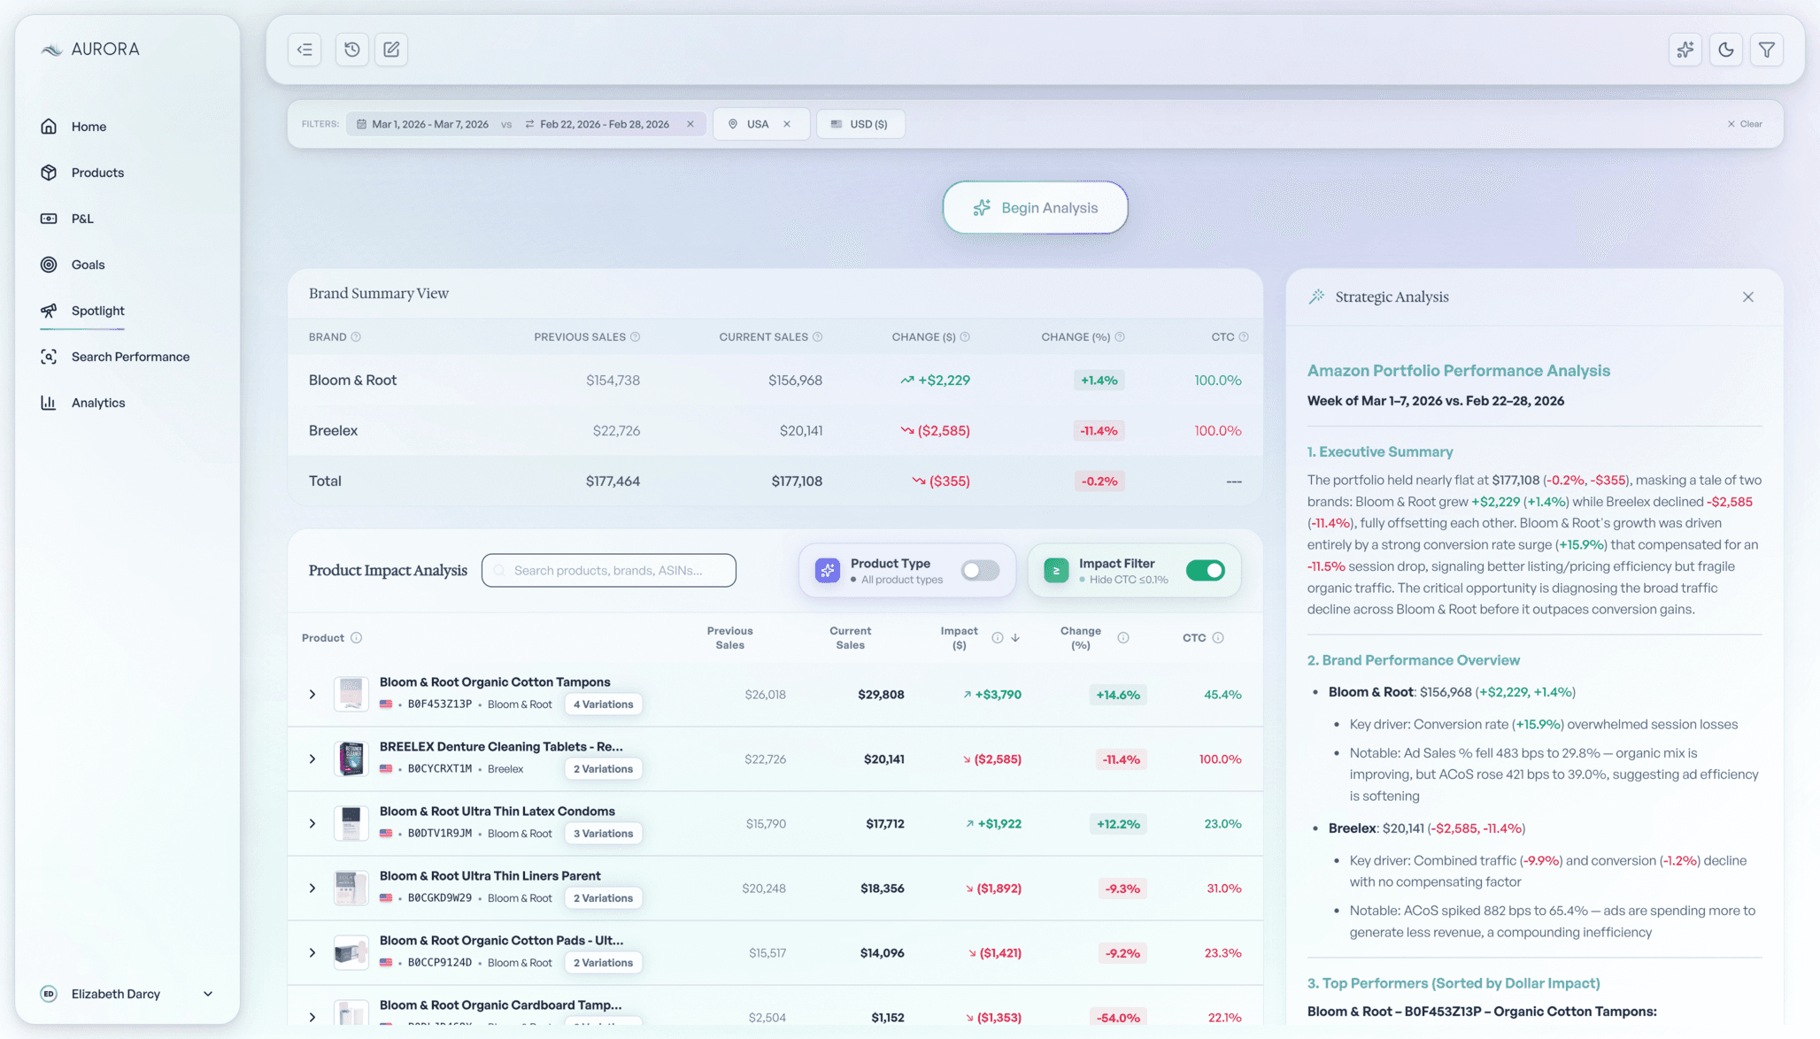
Task: Navigate to Goals in the sidebar
Action: pos(88,264)
